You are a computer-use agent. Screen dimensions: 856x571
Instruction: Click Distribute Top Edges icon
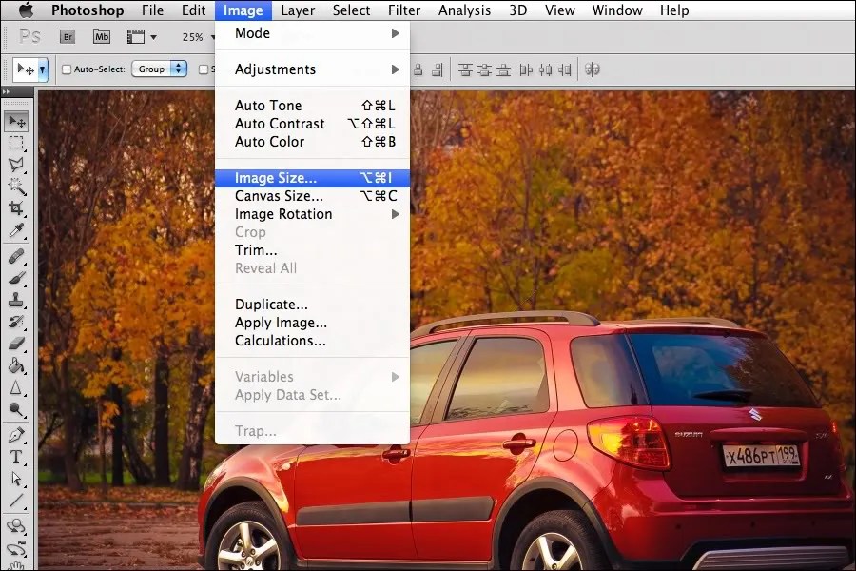[465, 69]
